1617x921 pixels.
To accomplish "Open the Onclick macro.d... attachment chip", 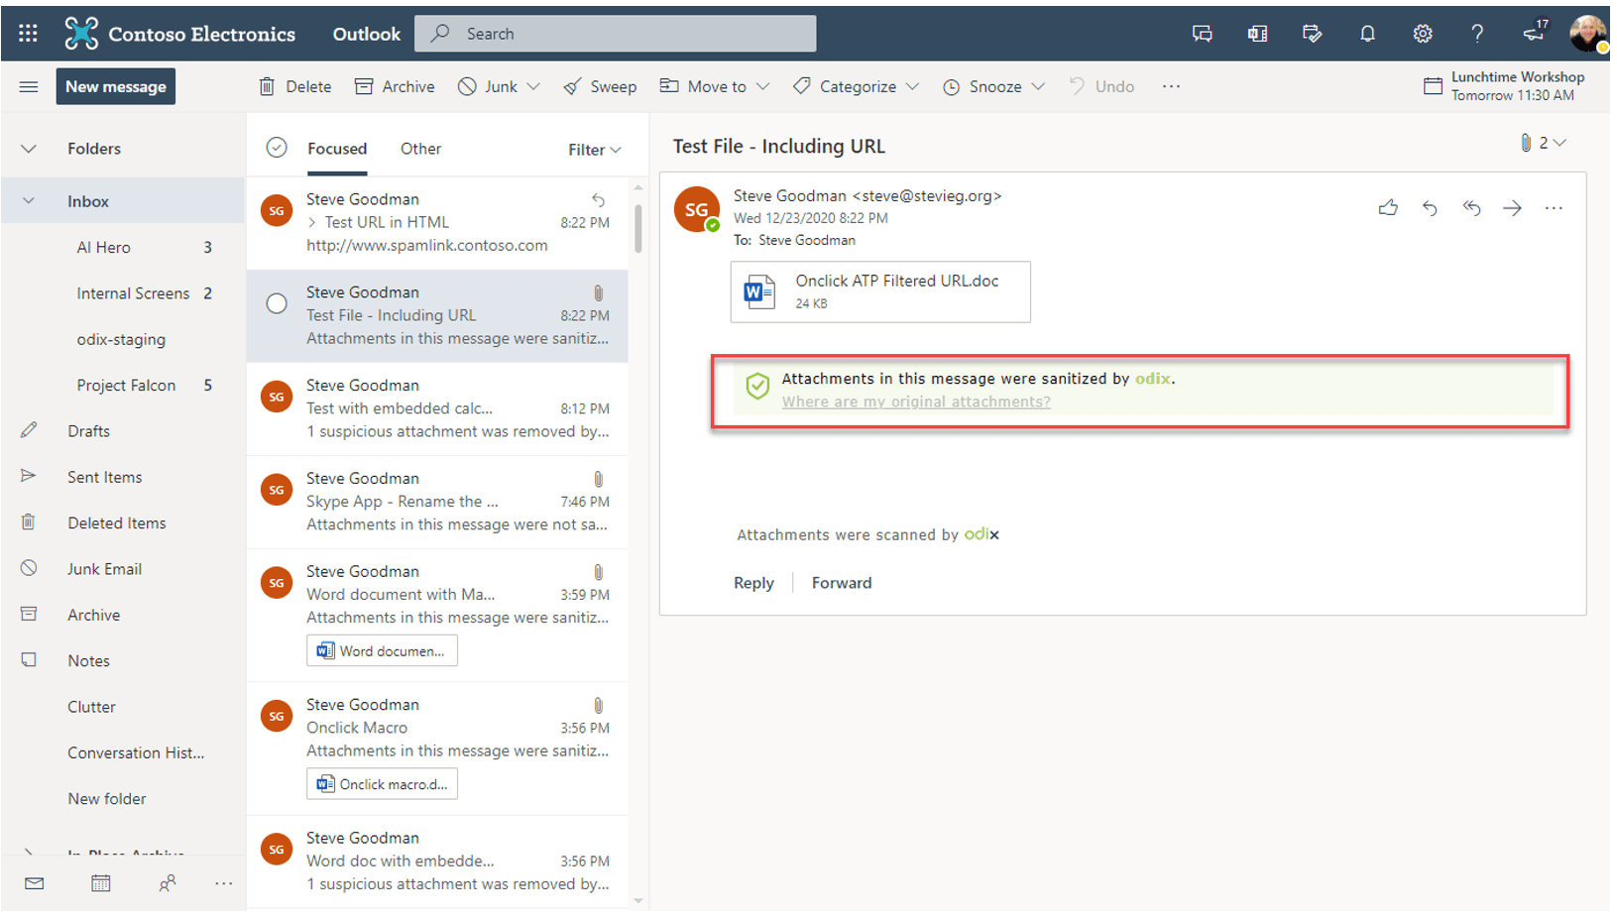I will click(x=382, y=784).
